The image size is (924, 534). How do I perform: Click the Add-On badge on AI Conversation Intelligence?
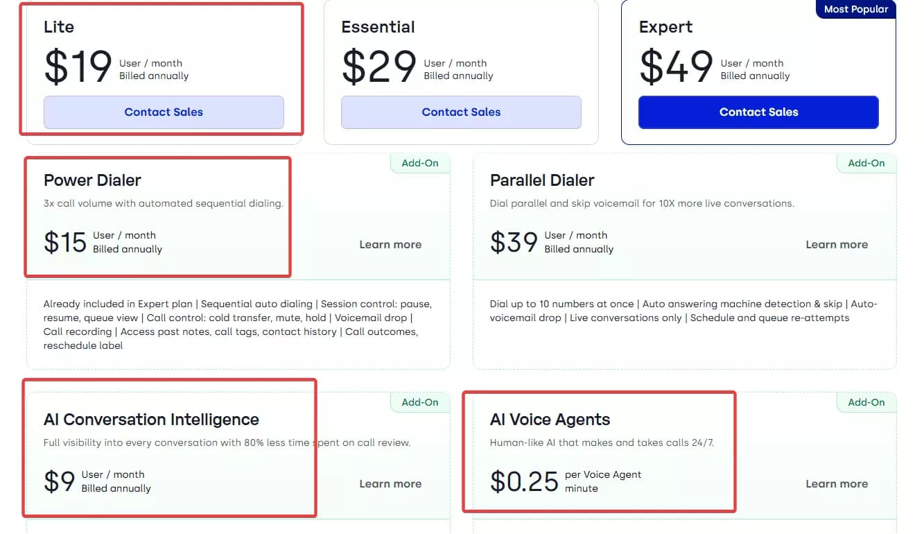pos(420,402)
